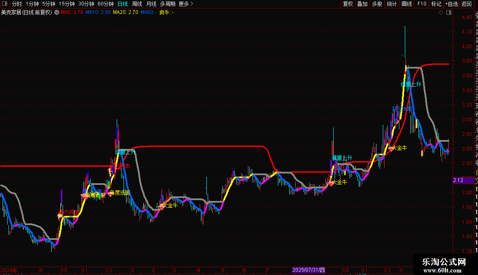Select the 15分钟 period
478x275 pixels.
click(x=67, y=4)
